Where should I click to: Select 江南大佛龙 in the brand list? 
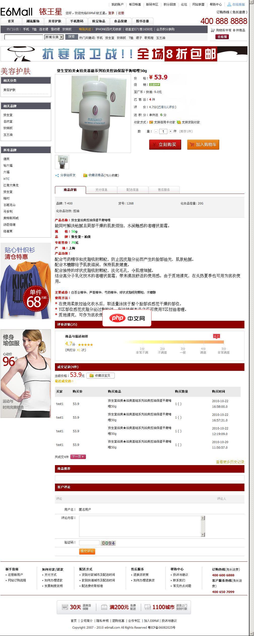[11, 185]
